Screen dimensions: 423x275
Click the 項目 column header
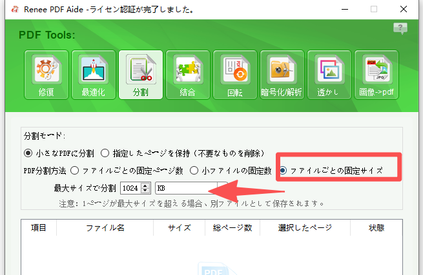[x=39, y=228]
